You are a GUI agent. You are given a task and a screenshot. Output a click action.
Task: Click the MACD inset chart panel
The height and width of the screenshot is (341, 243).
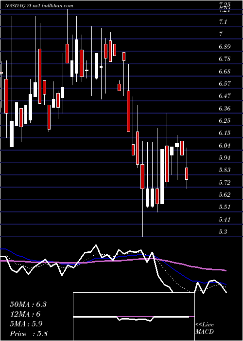(x=134, y=317)
